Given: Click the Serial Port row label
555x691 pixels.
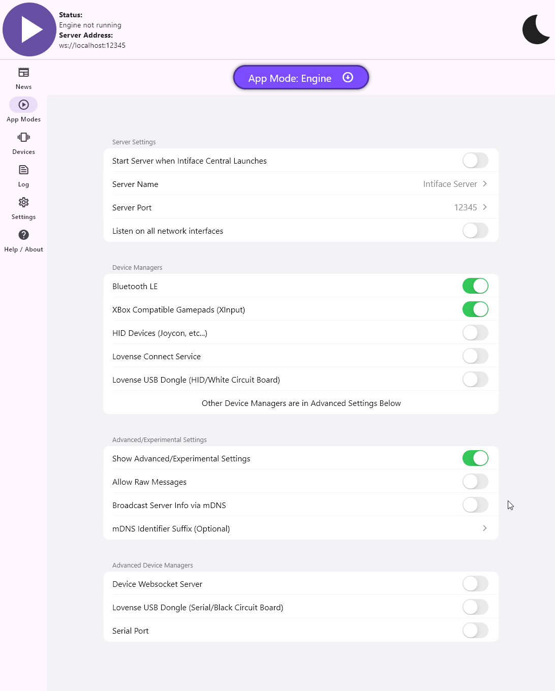Looking at the screenshot, I should (x=131, y=631).
